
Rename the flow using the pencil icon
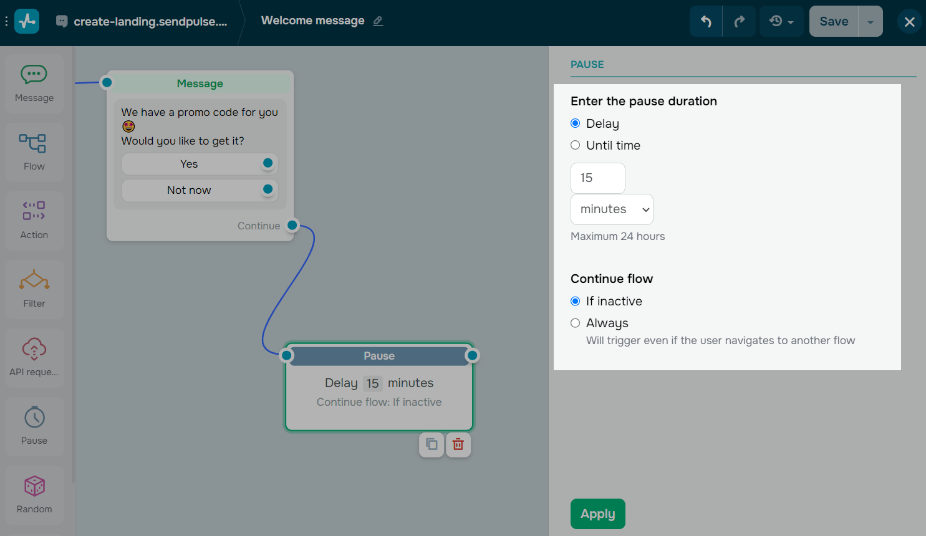coord(378,21)
